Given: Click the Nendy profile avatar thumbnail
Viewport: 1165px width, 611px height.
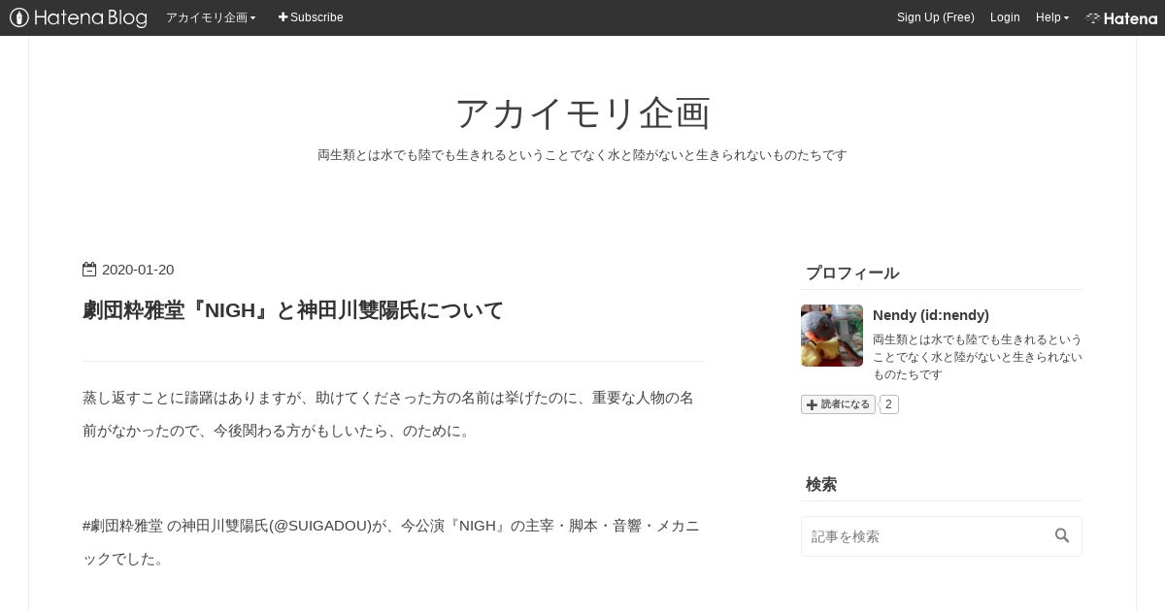Looking at the screenshot, I should point(832,336).
